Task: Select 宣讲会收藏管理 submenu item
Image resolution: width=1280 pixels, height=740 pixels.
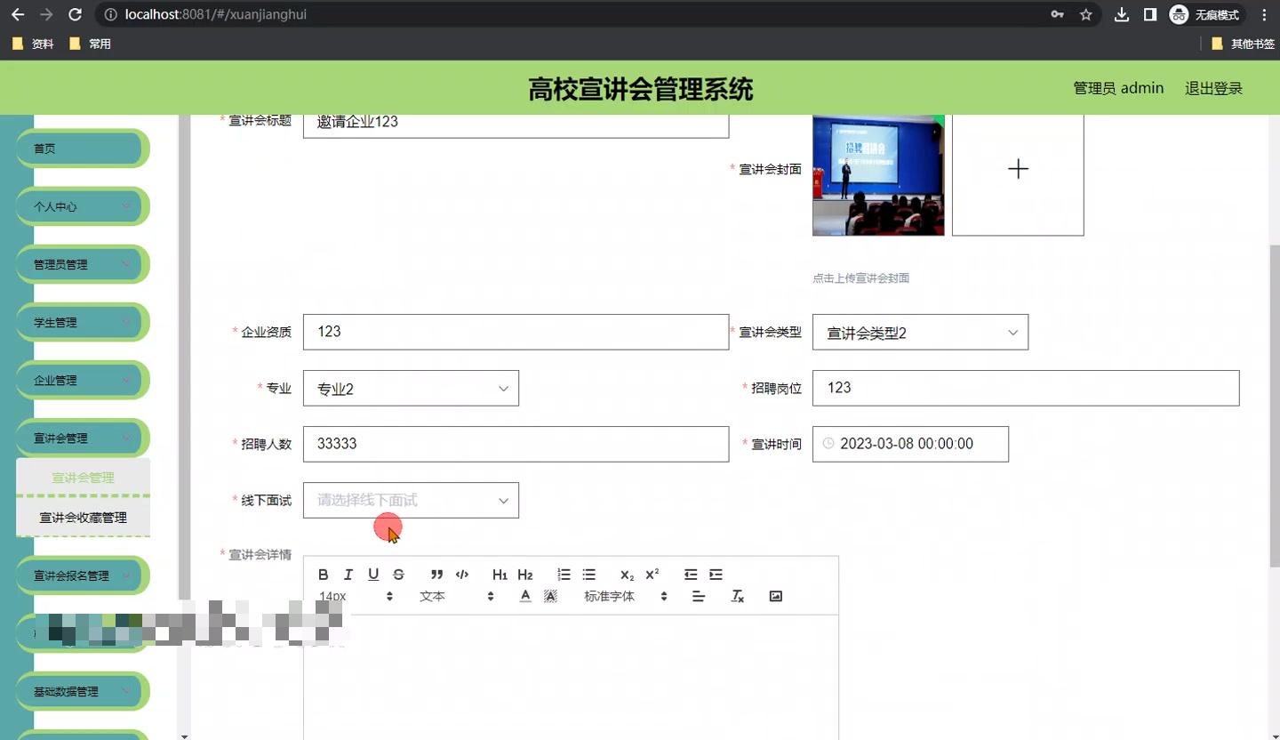Action: coord(83,517)
